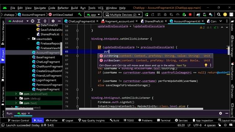Click the lightbulb tip icon in popup
The image size is (235, 132).
[206, 65]
